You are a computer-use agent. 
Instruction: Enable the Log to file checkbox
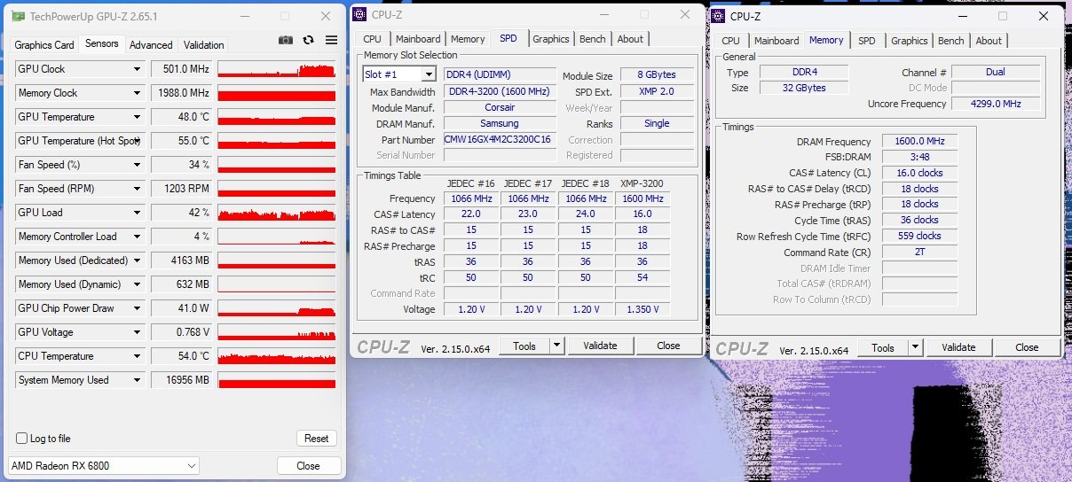click(22, 439)
